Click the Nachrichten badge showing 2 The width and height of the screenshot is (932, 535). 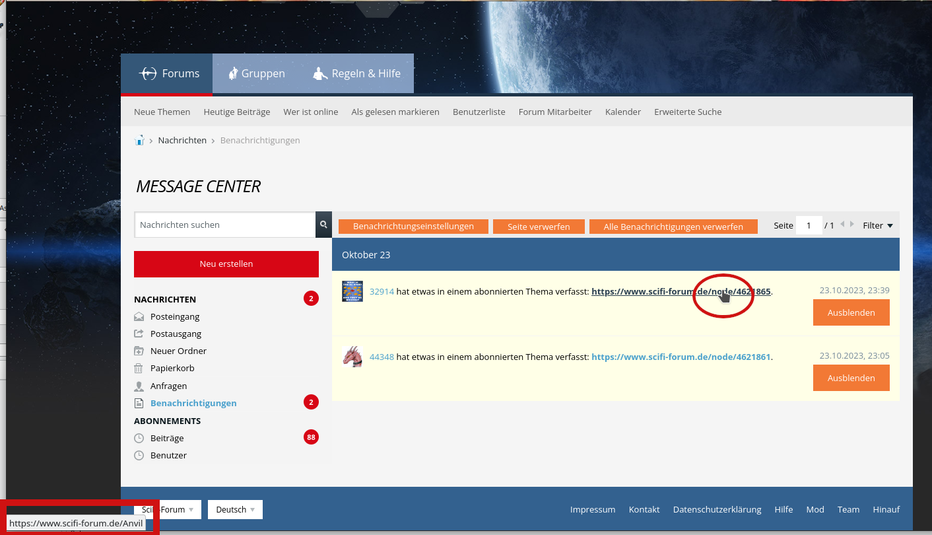click(x=311, y=299)
